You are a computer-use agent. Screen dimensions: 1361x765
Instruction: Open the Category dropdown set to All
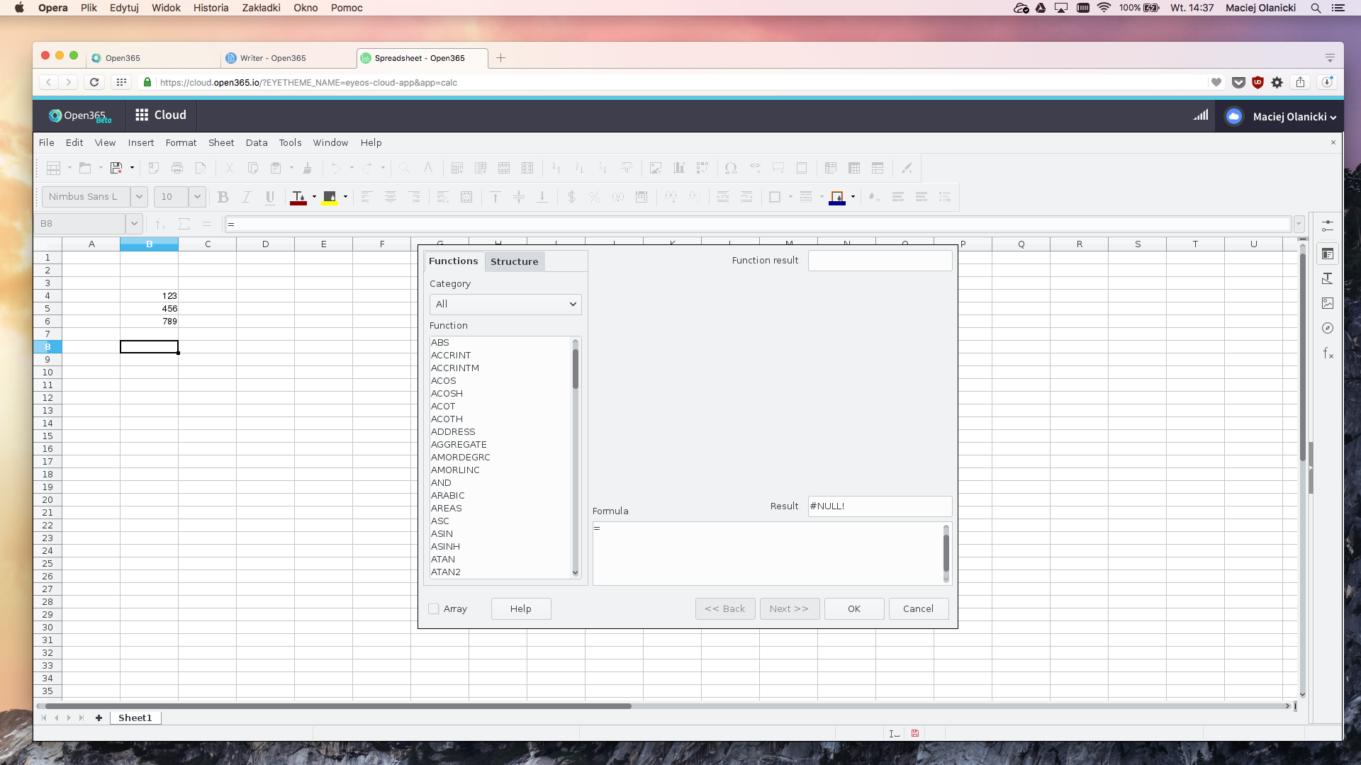(x=505, y=305)
